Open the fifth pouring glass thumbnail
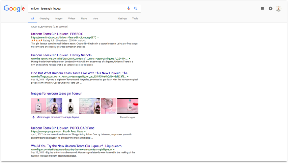This screenshot has height=163, width=288. click(x=109, y=106)
